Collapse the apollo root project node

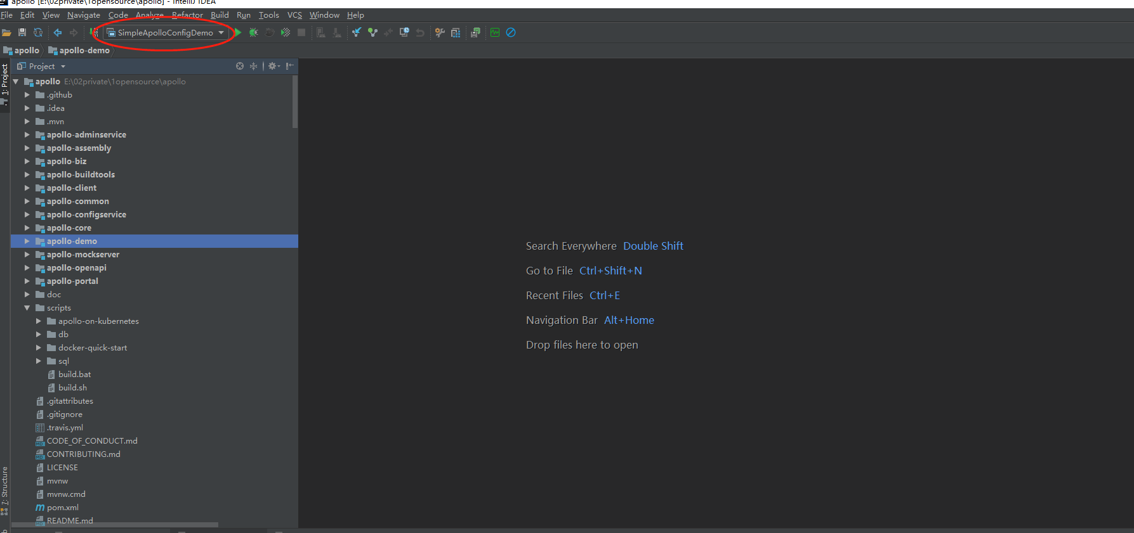(x=16, y=82)
